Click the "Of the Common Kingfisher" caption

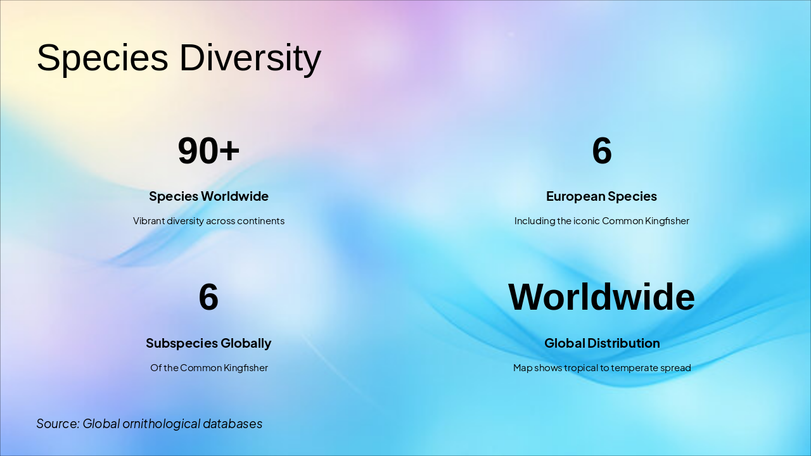(x=208, y=368)
